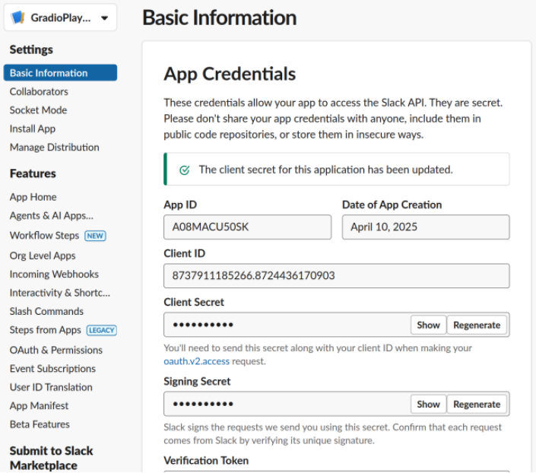Open the oauth.v2.access documentation link
This screenshot has height=473, width=536.
197,361
